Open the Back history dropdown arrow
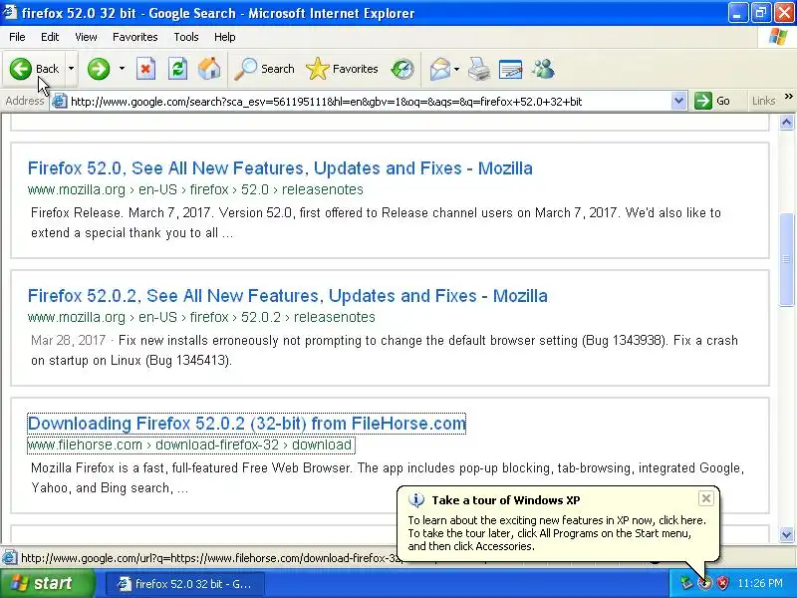The image size is (797, 598). pos(71,69)
